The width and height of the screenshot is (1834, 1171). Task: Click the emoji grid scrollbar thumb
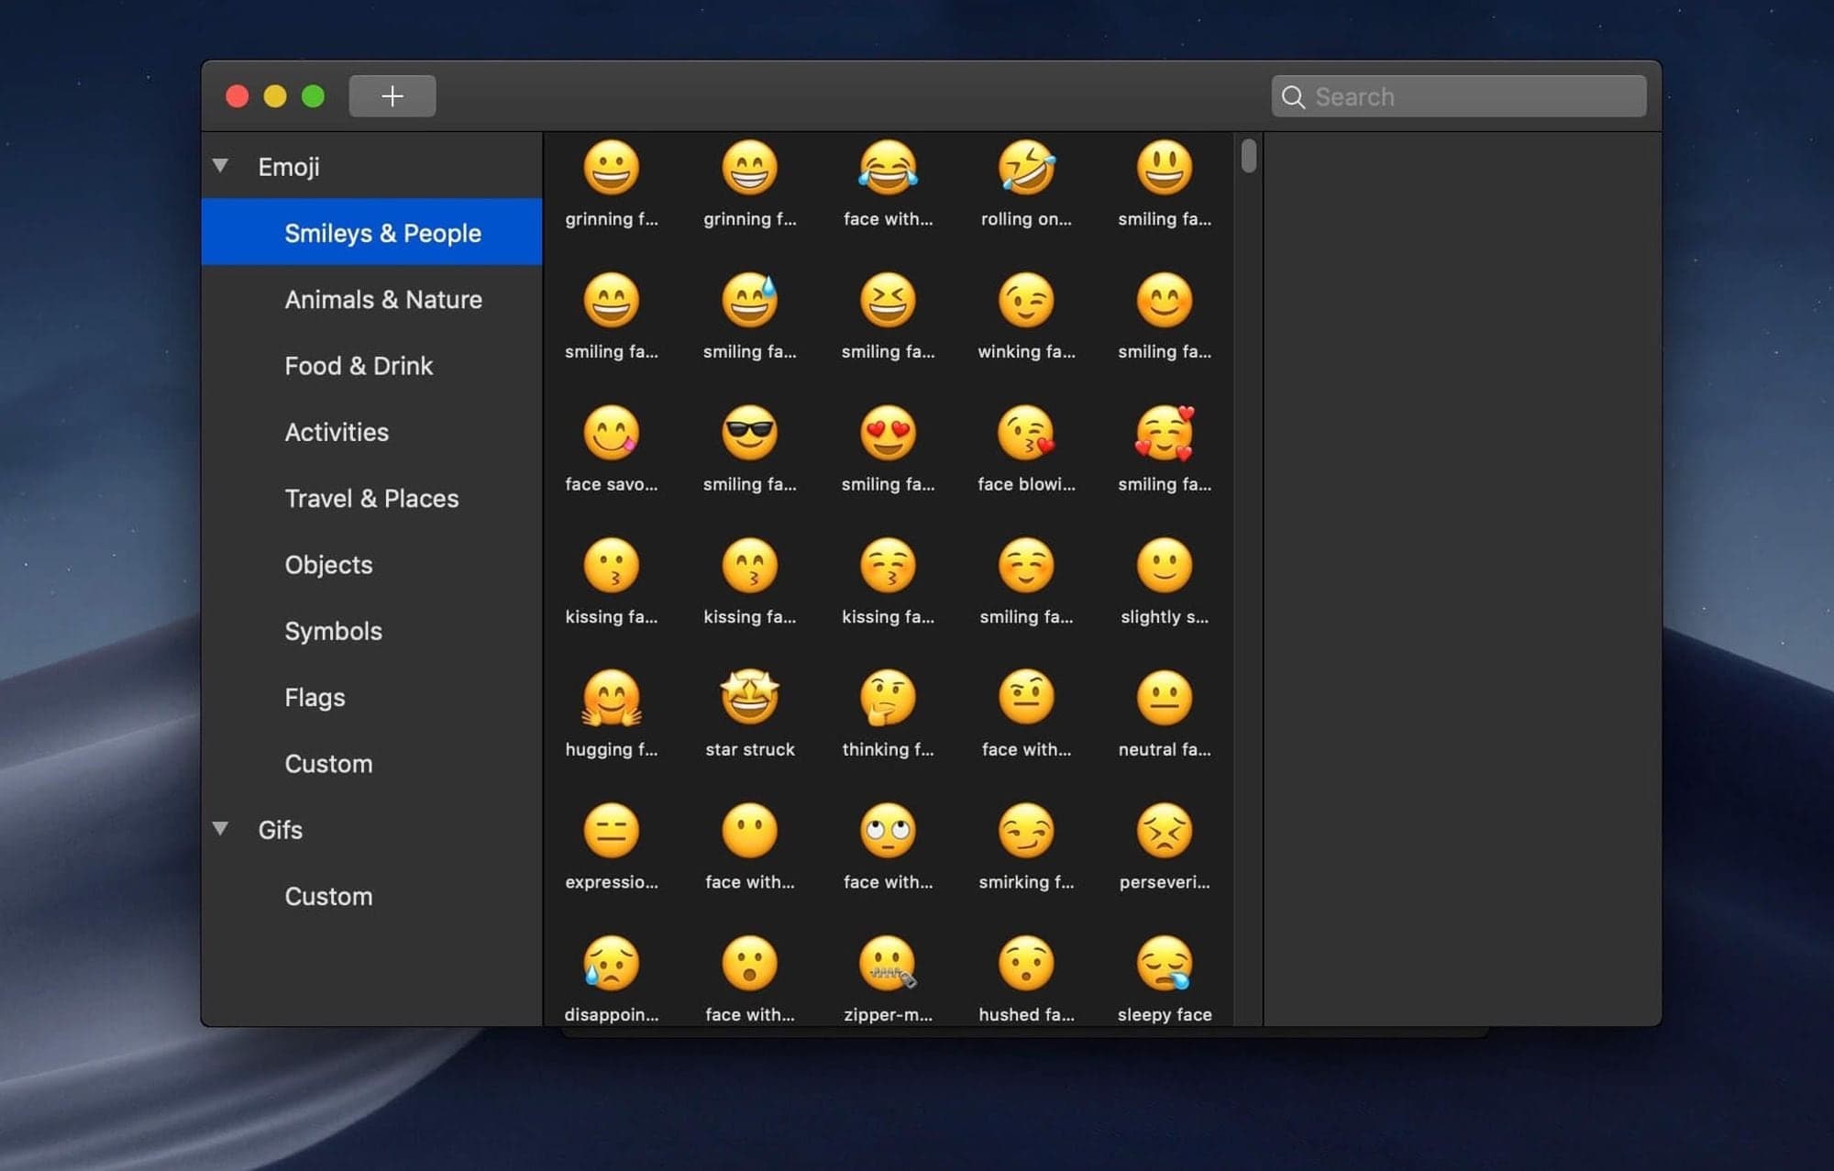tap(1248, 155)
